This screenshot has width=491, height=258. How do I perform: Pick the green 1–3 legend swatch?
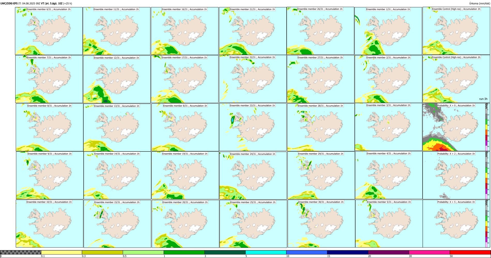coord(184,252)
